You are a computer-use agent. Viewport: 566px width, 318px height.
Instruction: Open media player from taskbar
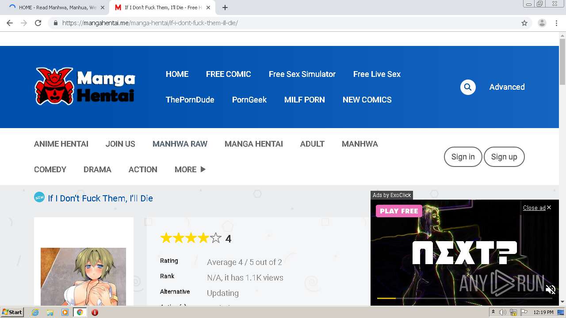pyautogui.click(x=65, y=312)
